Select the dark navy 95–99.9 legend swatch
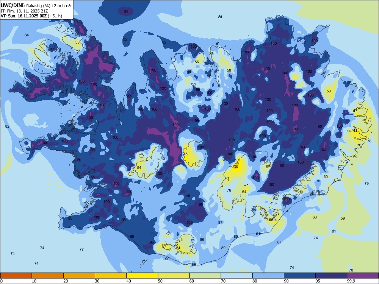The height and width of the screenshot is (284, 379). [331, 276]
